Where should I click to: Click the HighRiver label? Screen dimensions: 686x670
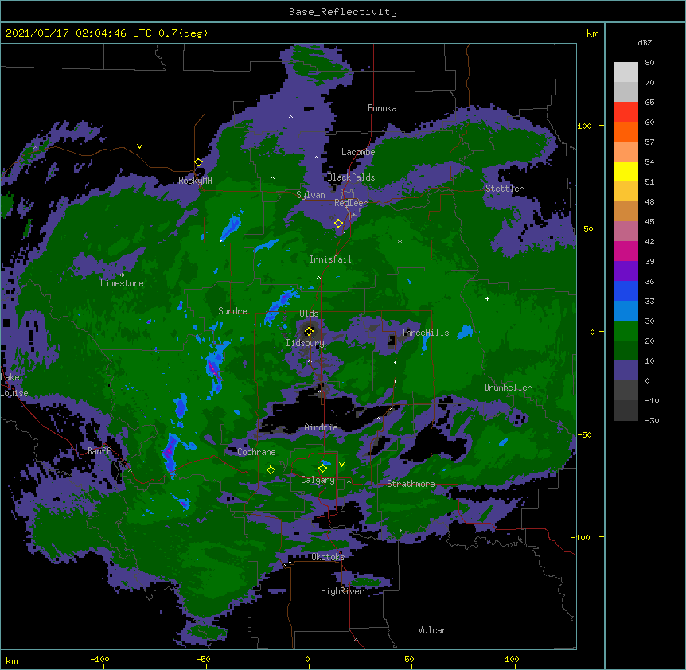pyautogui.click(x=342, y=591)
